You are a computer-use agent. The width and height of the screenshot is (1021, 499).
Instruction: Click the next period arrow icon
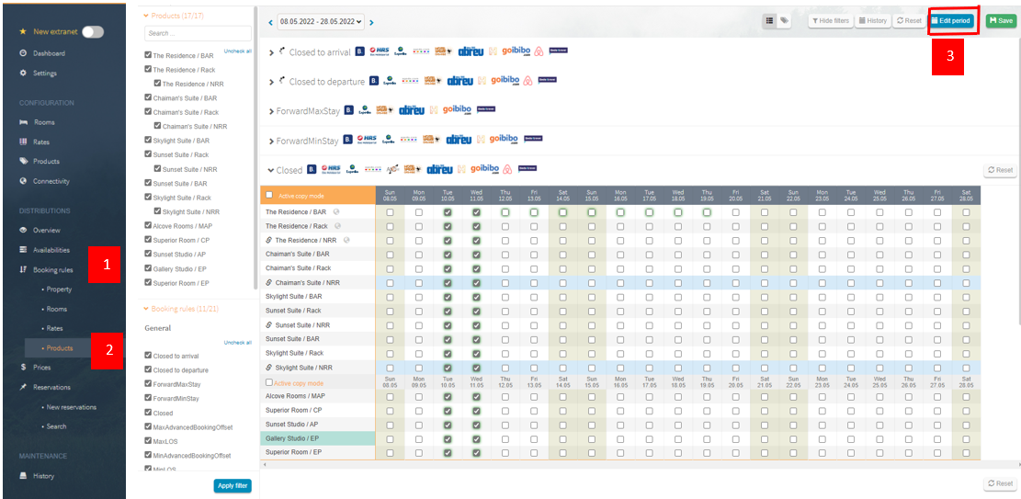tap(371, 21)
